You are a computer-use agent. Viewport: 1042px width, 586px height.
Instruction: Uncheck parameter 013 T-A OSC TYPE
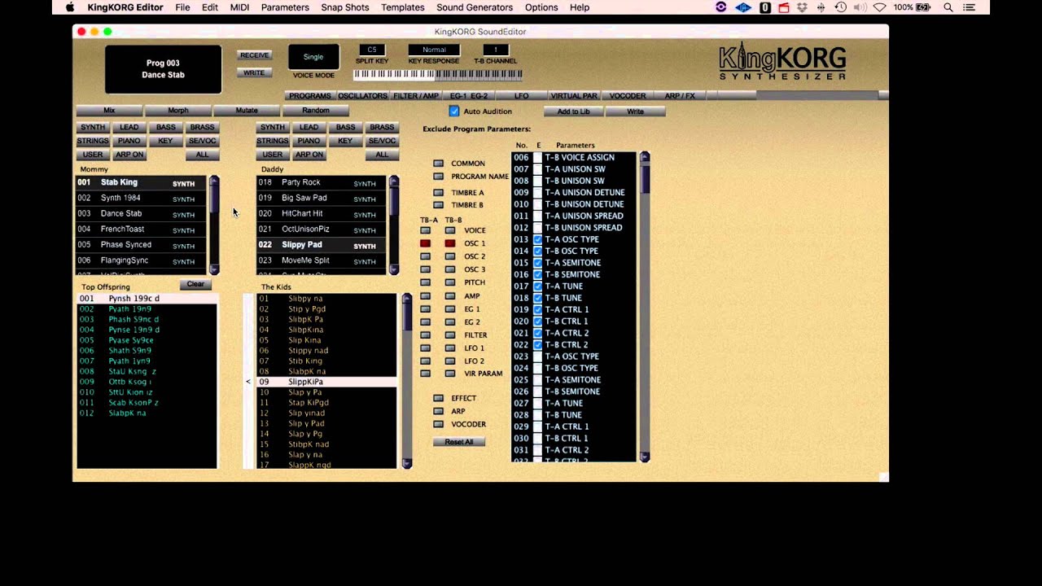[537, 239]
